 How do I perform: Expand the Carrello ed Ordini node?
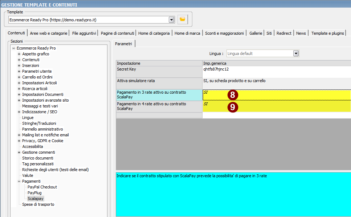(19, 77)
